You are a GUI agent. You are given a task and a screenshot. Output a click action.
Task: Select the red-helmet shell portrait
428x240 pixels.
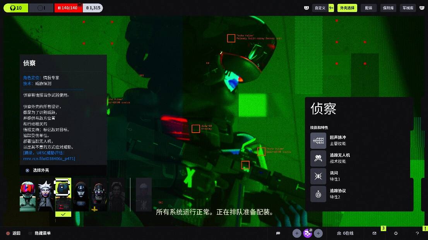[28, 196]
